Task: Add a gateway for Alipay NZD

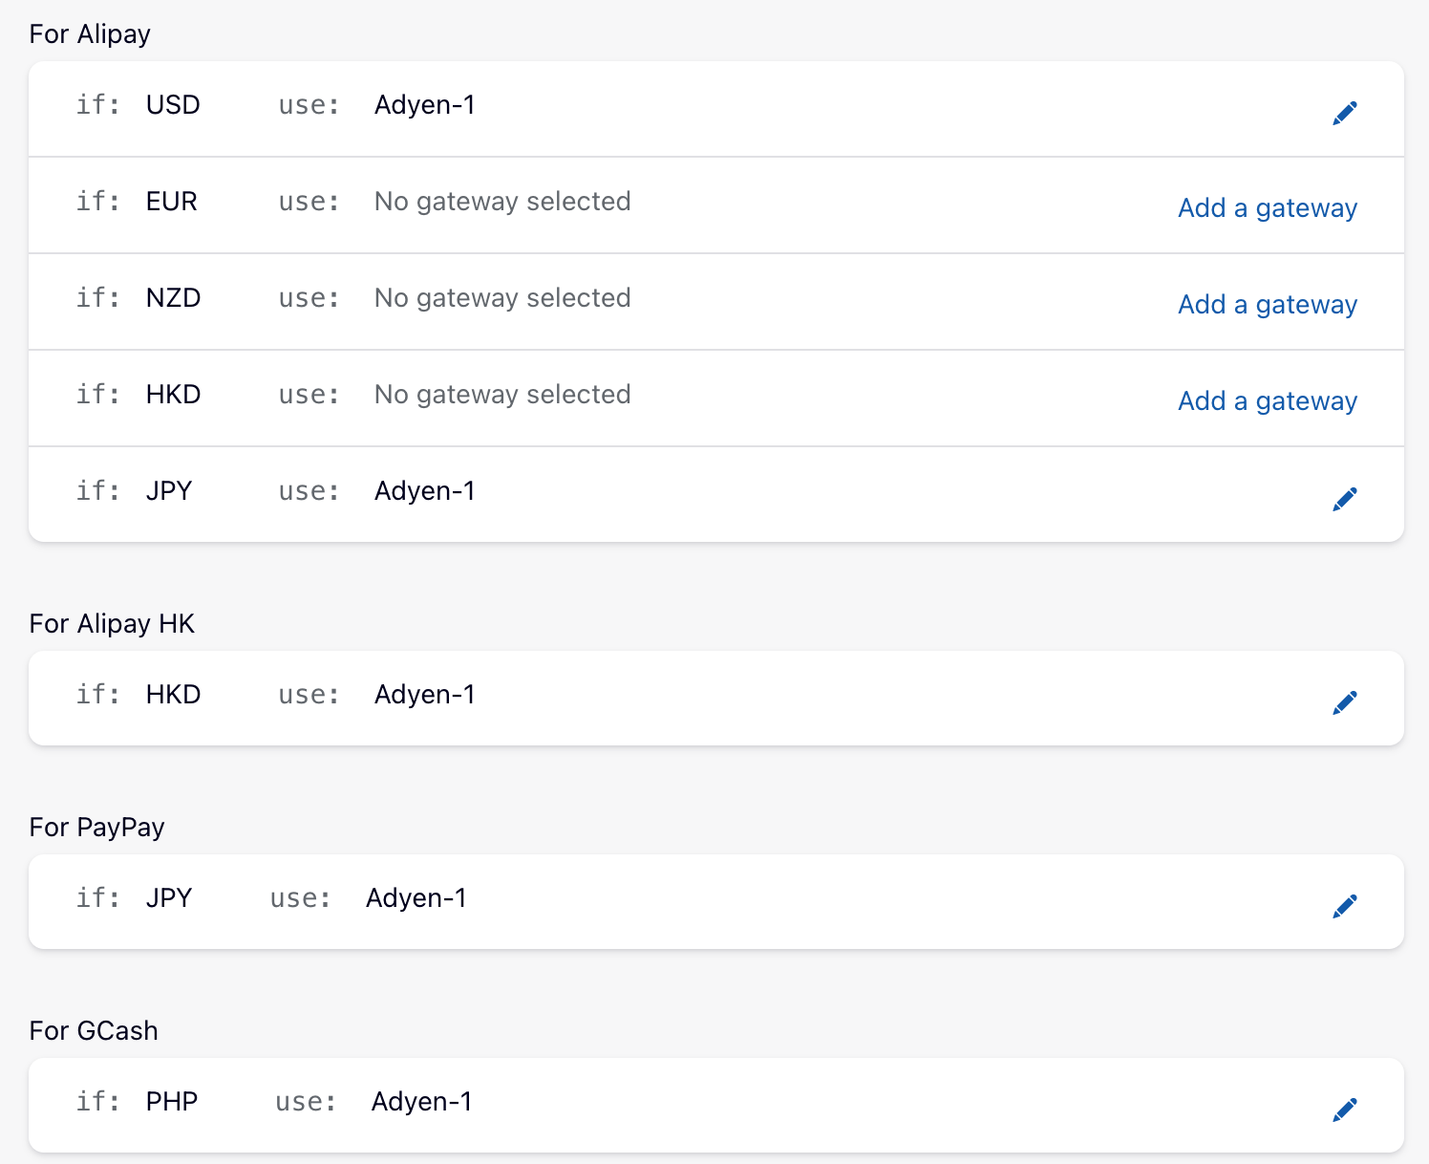Action: point(1268,305)
